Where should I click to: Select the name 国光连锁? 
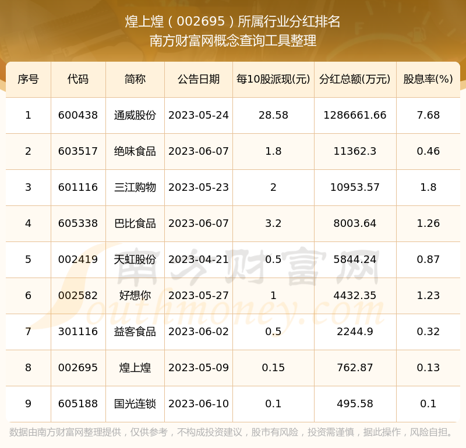(x=135, y=404)
